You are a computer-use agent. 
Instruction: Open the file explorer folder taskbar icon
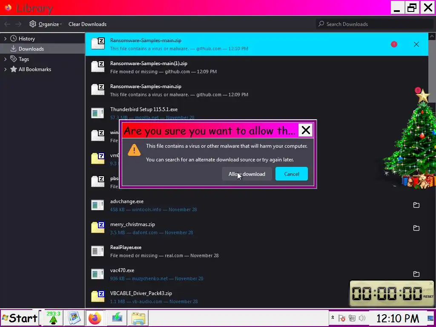(x=138, y=318)
